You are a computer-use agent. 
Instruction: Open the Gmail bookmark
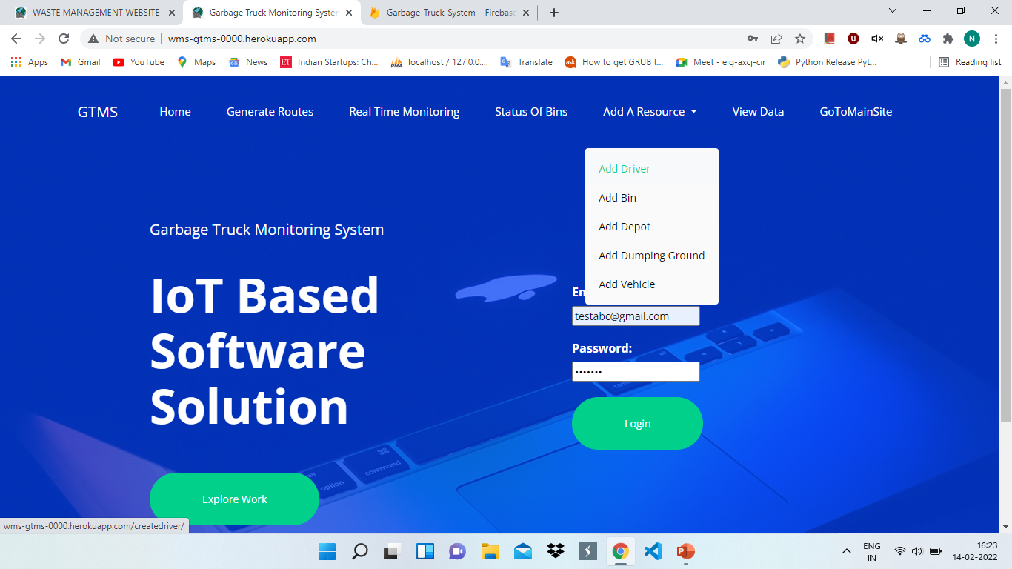pyautogui.click(x=80, y=62)
